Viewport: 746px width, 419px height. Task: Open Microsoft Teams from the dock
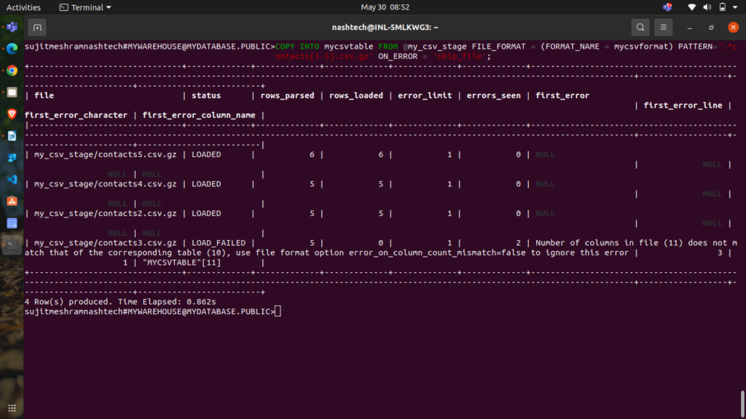12,28
